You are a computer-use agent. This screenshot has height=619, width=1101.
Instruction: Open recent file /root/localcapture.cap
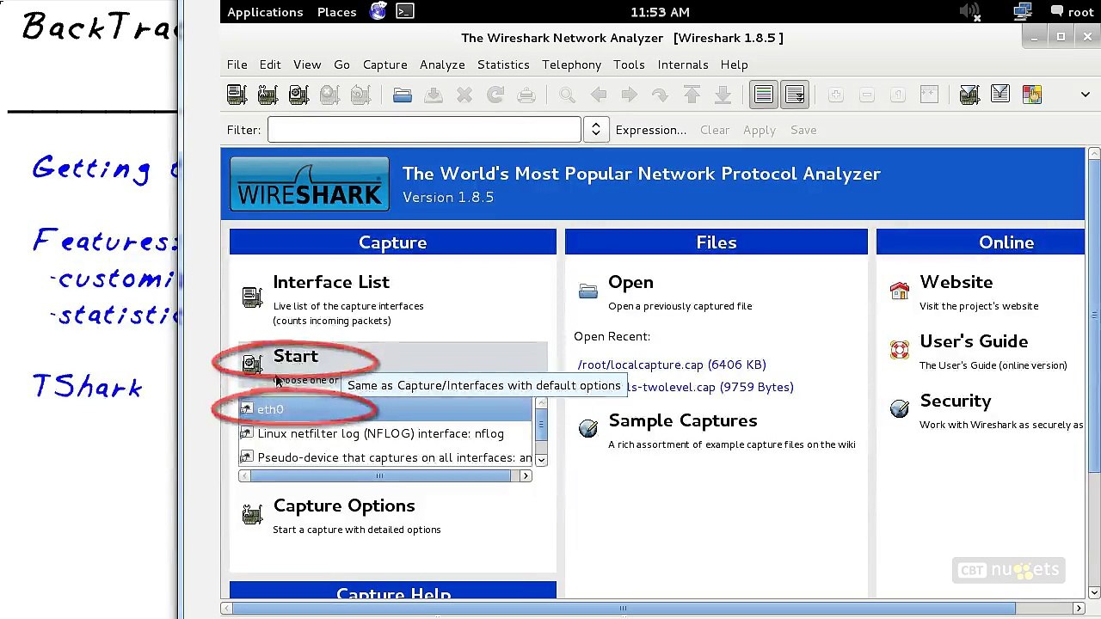tap(672, 365)
